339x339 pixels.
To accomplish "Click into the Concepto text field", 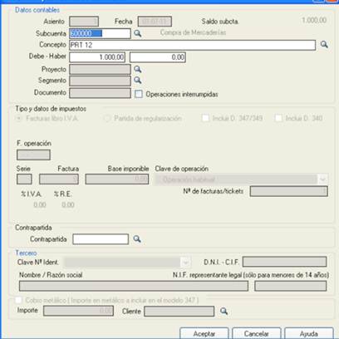I will [x=192, y=45].
